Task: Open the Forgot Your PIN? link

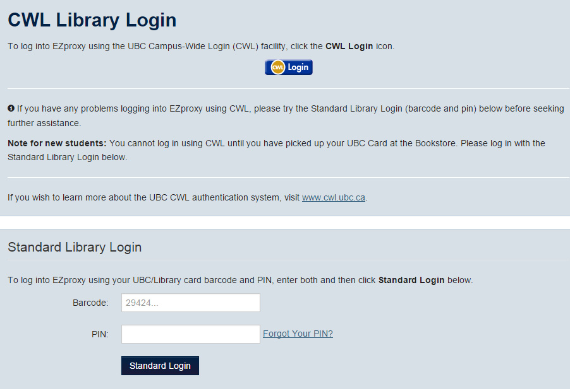Action: tap(298, 334)
